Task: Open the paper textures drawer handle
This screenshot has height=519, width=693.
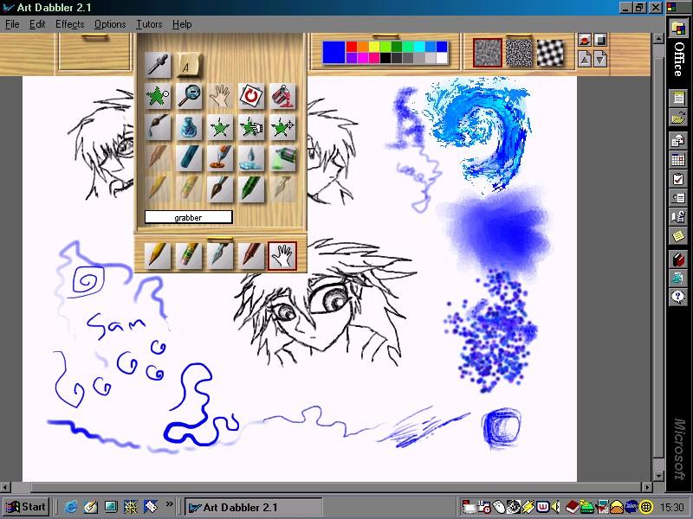Action: click(518, 36)
